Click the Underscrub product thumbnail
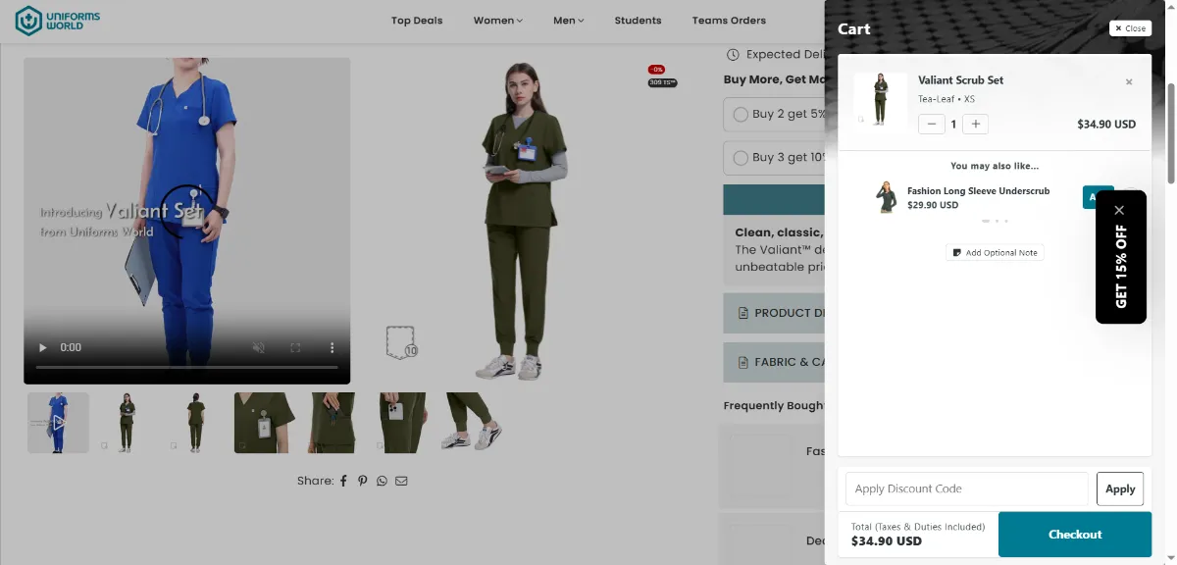Image resolution: width=1177 pixels, height=565 pixels. 887,197
